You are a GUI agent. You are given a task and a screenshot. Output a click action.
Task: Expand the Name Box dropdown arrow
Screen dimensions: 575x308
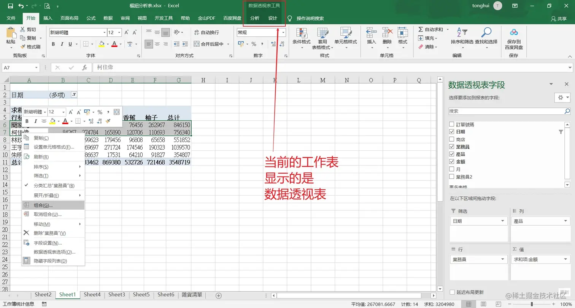(x=37, y=68)
